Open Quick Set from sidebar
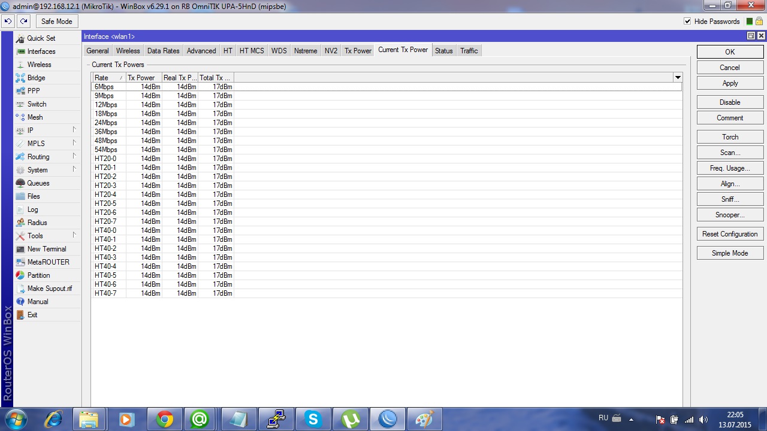 pyautogui.click(x=41, y=38)
